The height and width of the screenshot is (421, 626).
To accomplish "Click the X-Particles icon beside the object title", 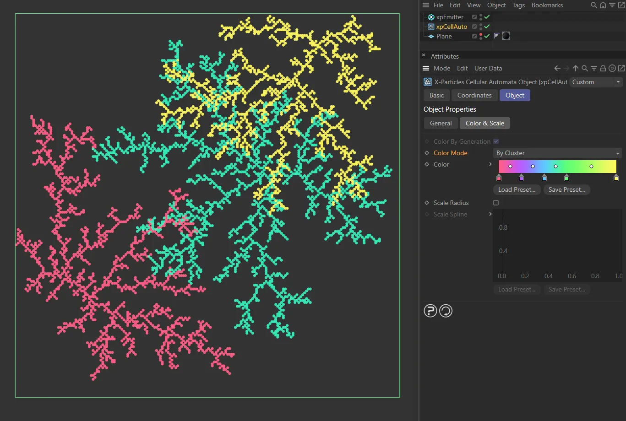I will coord(427,82).
